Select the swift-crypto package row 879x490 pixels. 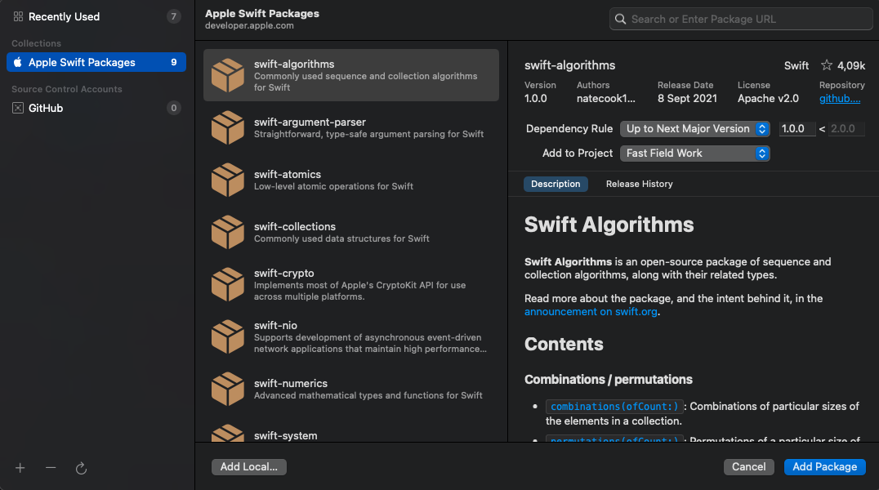351,284
